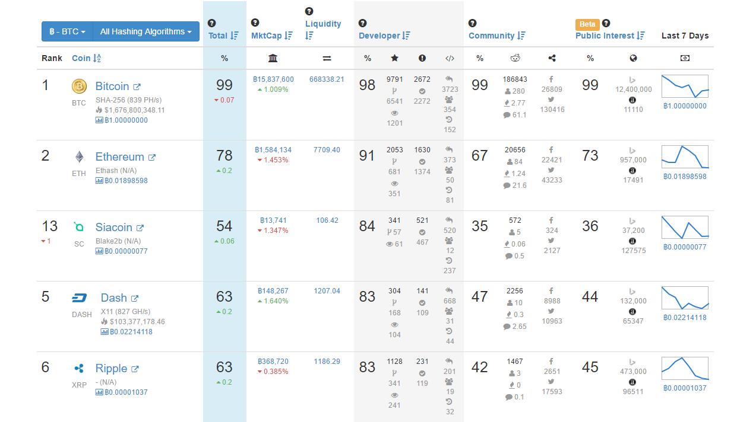This screenshot has height=422, width=756.
Task: Click the help icon above Total
Action: point(212,23)
